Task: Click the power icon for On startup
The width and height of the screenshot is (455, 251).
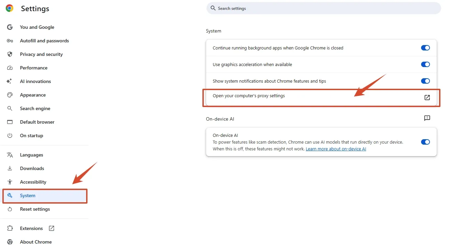Action: tap(10, 135)
